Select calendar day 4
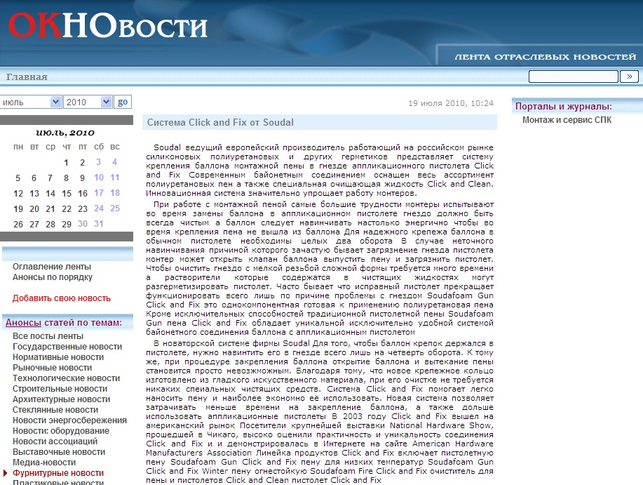This screenshot has height=485, width=643. click(115, 162)
